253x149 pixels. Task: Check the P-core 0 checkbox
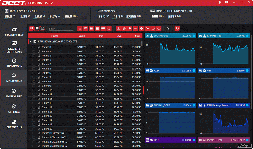pos(34,47)
